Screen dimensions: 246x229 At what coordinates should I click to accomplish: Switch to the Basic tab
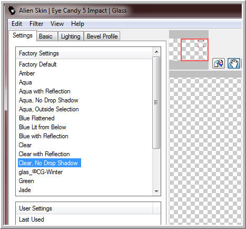46,36
